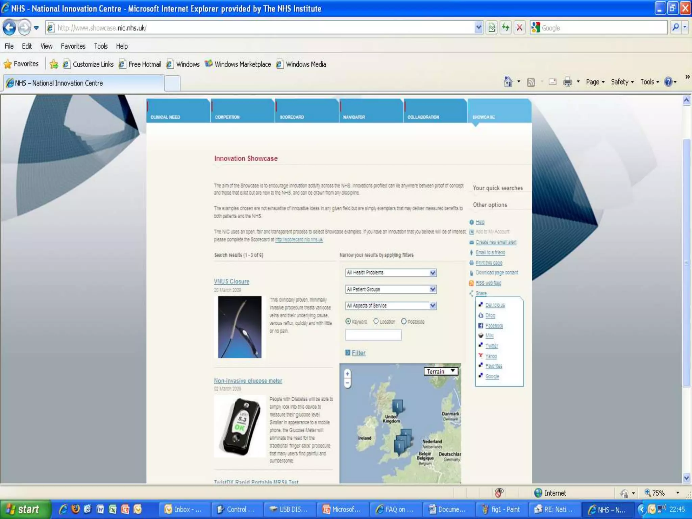Select the Postcode radio button

coord(404,321)
